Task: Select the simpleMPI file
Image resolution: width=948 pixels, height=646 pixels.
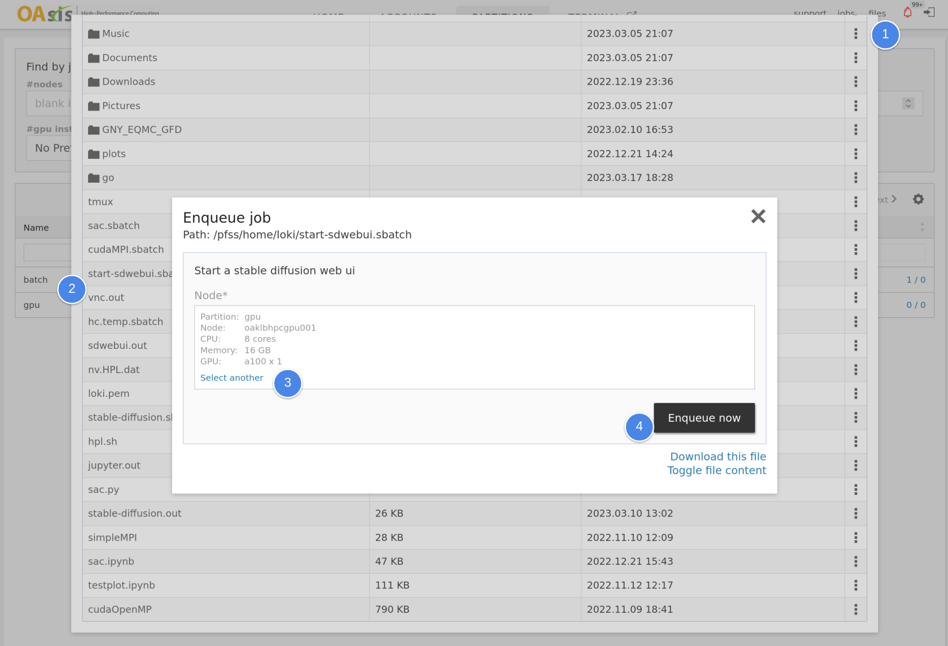Action: 112,537
